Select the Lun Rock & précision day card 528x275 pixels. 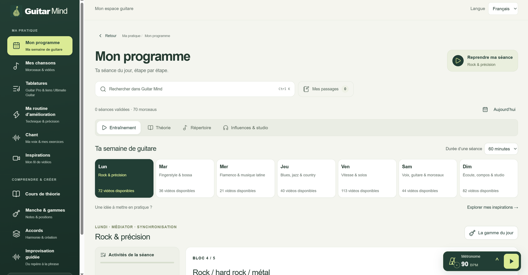[124, 178]
